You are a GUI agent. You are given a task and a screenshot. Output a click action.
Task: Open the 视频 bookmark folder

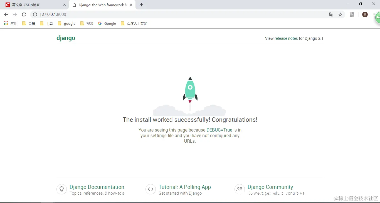[x=87, y=23]
